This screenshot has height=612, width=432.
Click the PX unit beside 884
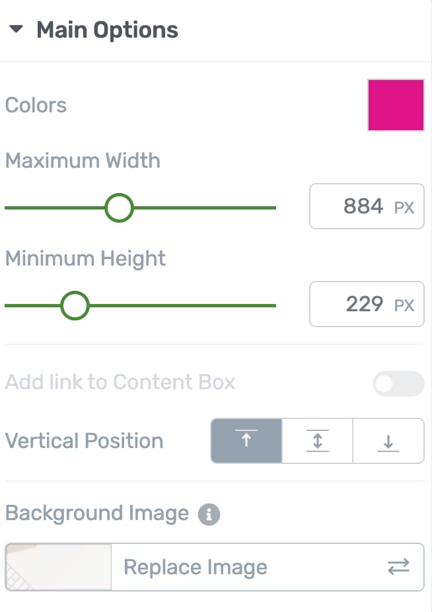404,208
